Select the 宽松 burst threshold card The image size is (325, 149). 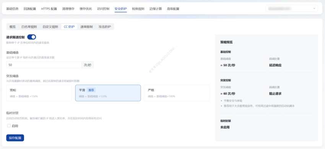(x=39, y=93)
